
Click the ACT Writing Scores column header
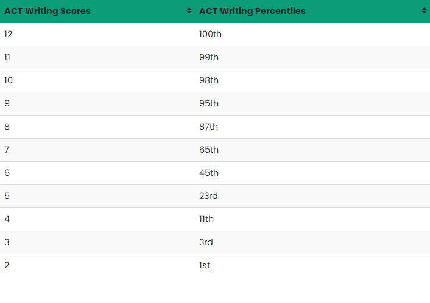pos(97,11)
